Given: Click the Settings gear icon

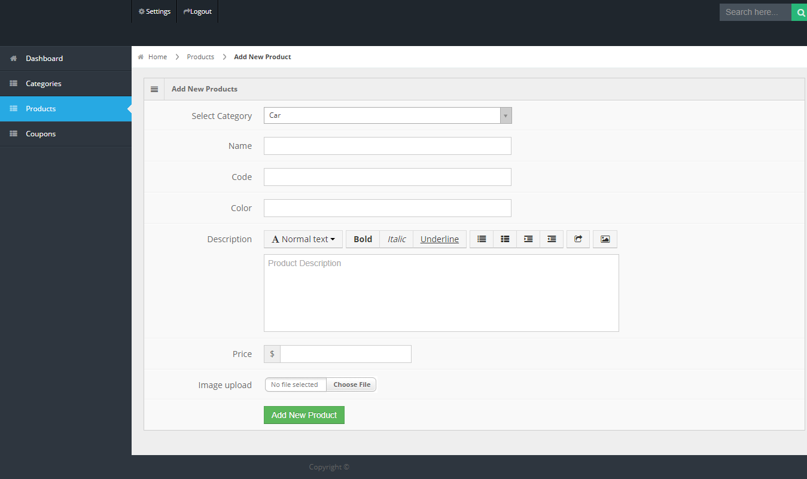Looking at the screenshot, I should [141, 11].
